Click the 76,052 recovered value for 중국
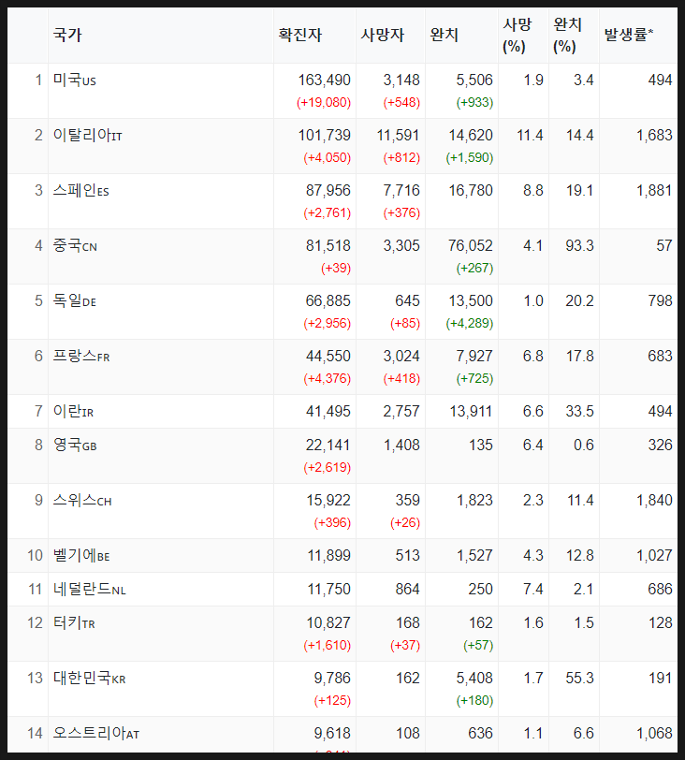The image size is (685, 760). 471,245
